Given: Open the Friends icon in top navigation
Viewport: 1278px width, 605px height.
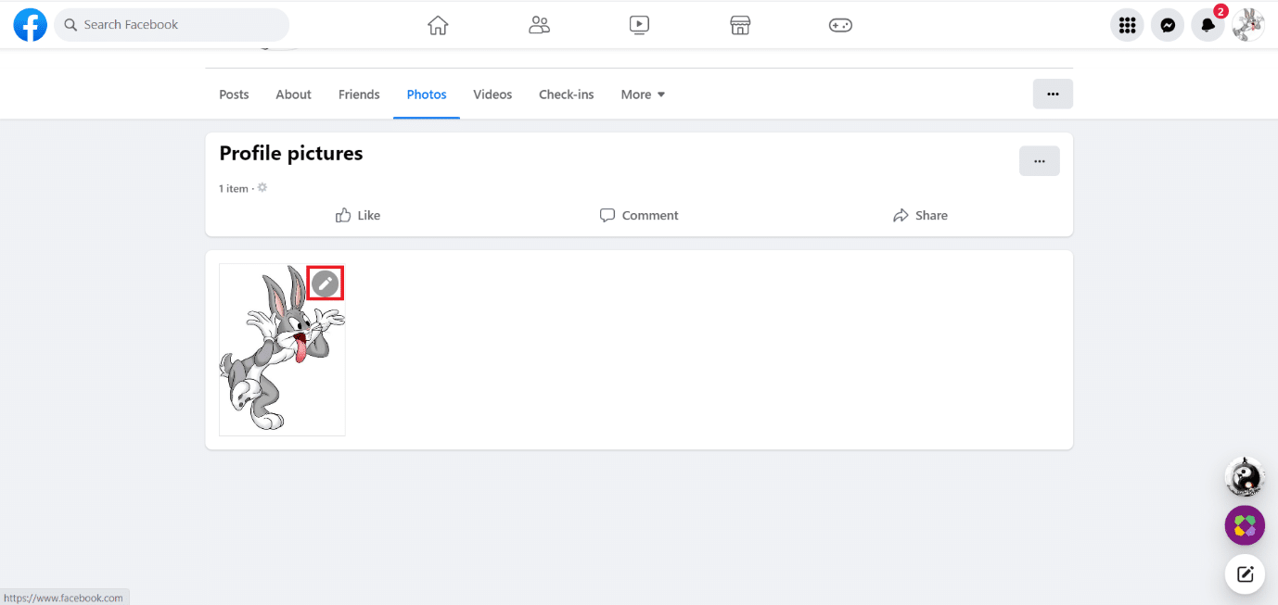Looking at the screenshot, I should [539, 25].
